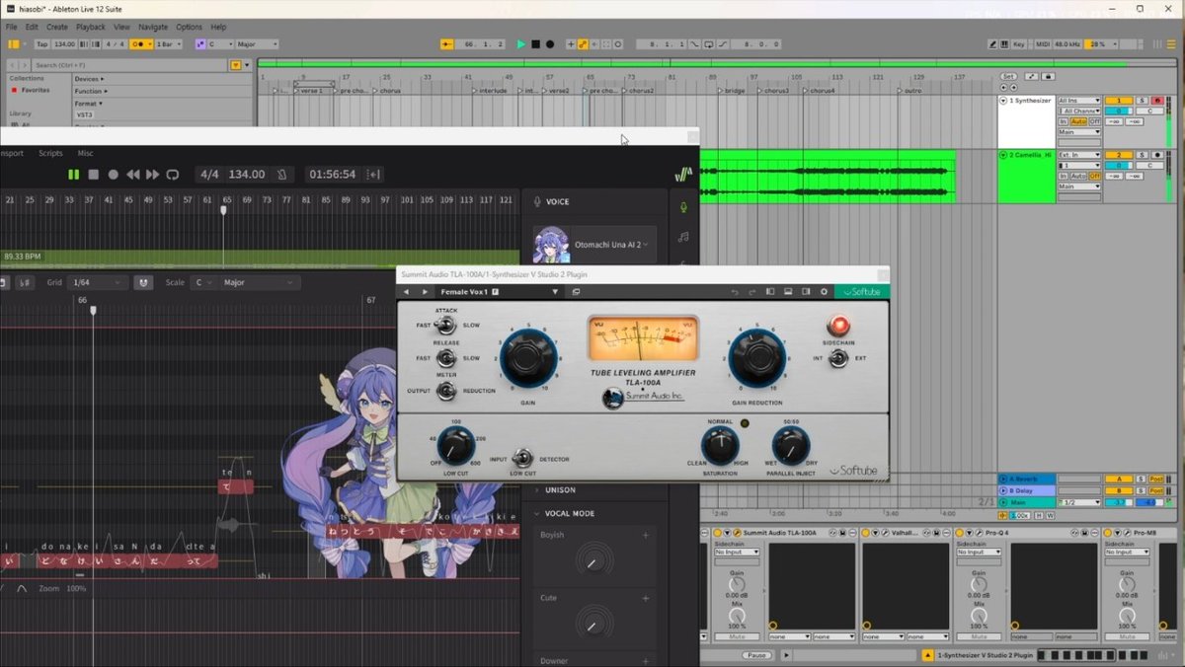This screenshot has width=1185, height=667.
Task: Pause playback in Synthesizer V transport
Action: click(73, 175)
